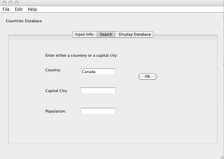
Task: Switch to the Input Info tab
Action: pos(84,34)
